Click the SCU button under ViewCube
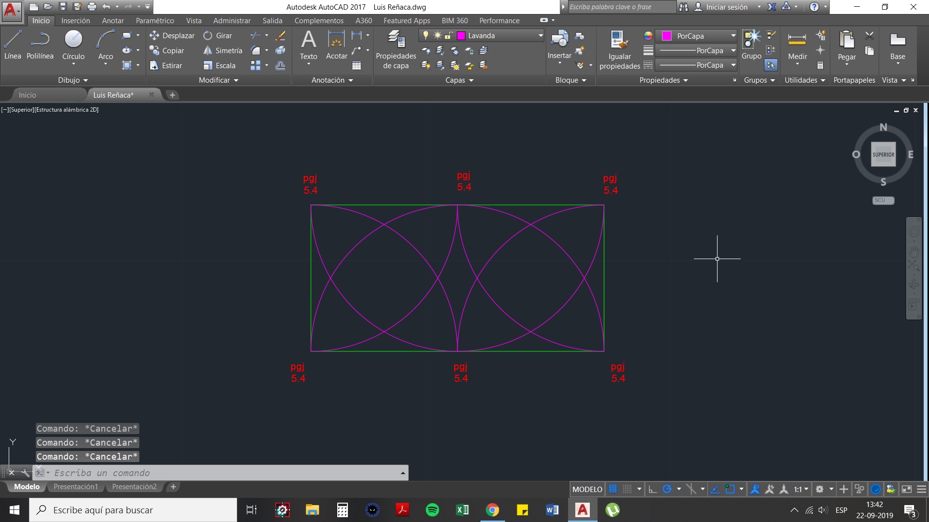This screenshot has height=522, width=929. pyautogui.click(x=883, y=200)
